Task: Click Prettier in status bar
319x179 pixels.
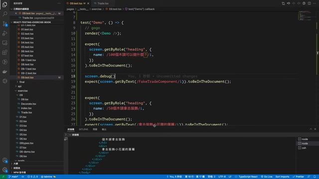Action: pyautogui.click(x=298, y=177)
